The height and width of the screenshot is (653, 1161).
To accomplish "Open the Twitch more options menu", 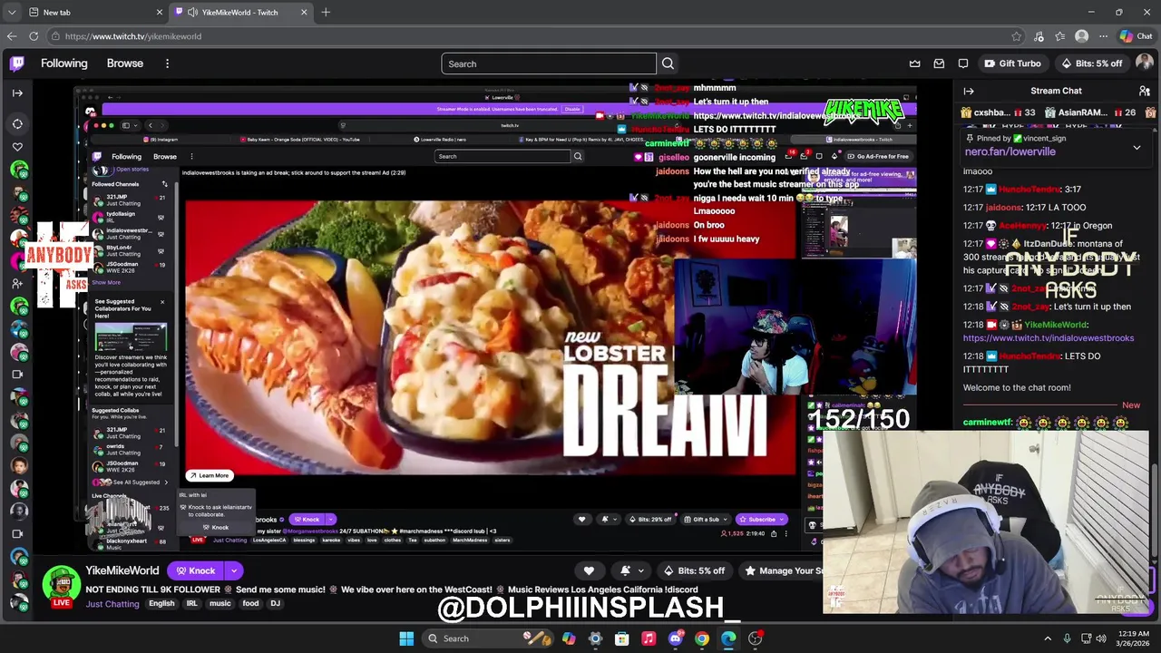I will (167, 63).
